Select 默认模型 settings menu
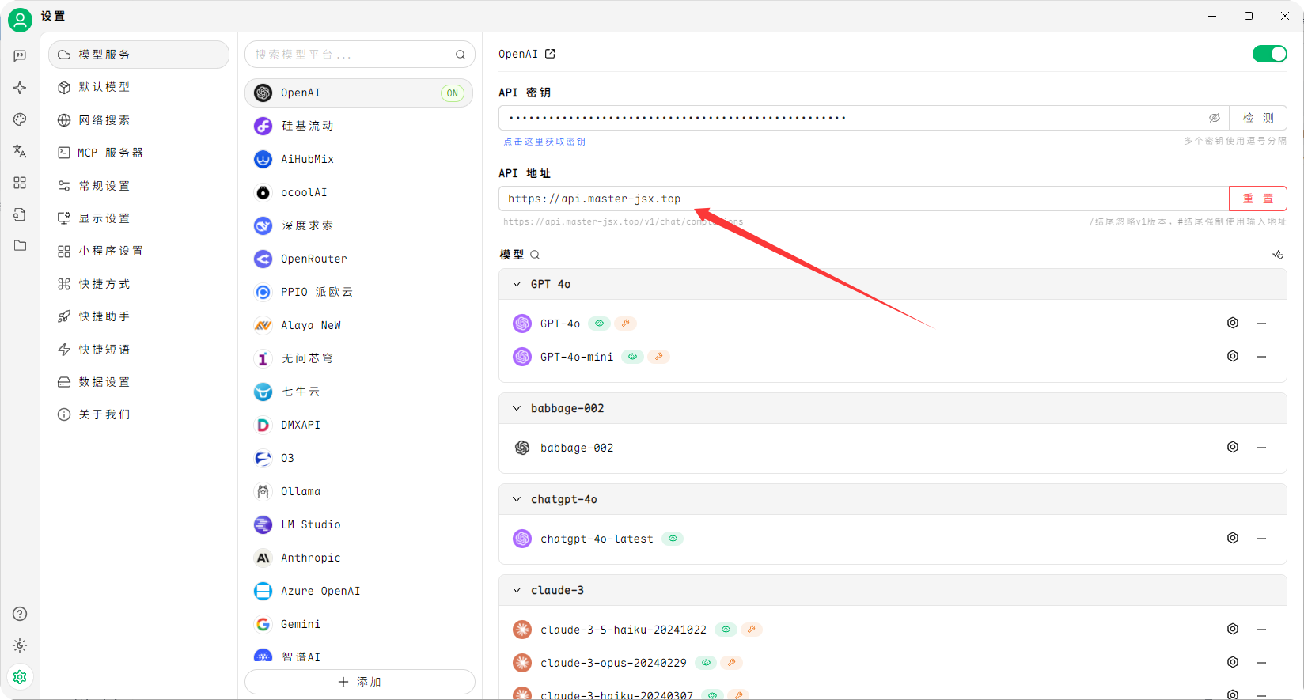This screenshot has height=700, width=1304. point(138,87)
